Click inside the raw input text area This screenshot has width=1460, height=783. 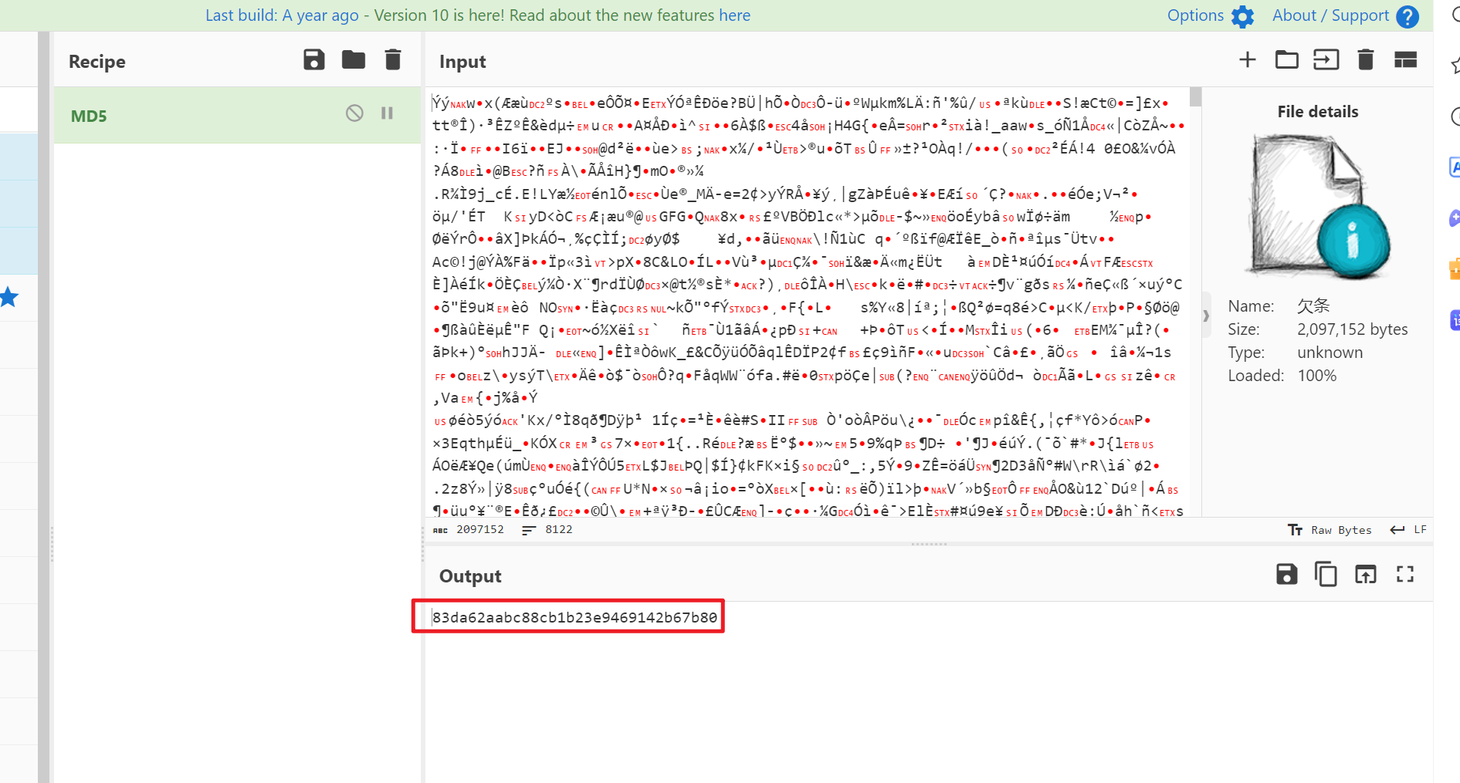click(x=807, y=302)
